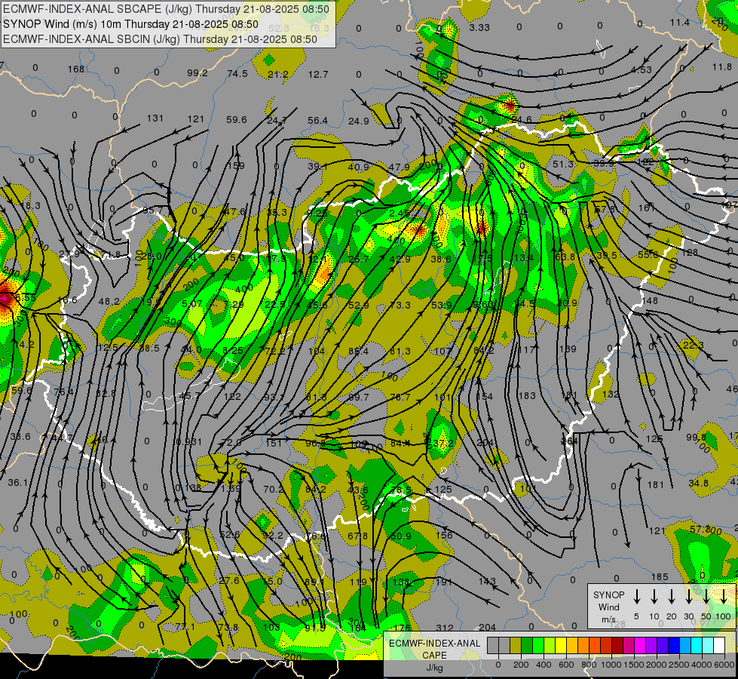Click the 30 m/s wind arrow in legend
The image size is (738, 679).
pos(688,597)
